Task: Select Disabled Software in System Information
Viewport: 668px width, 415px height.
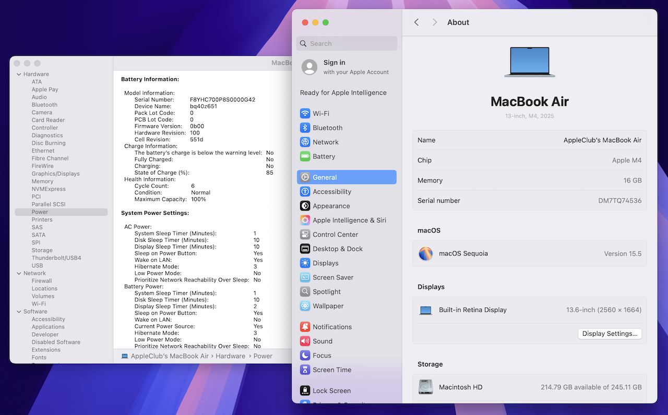Action: pyautogui.click(x=56, y=342)
